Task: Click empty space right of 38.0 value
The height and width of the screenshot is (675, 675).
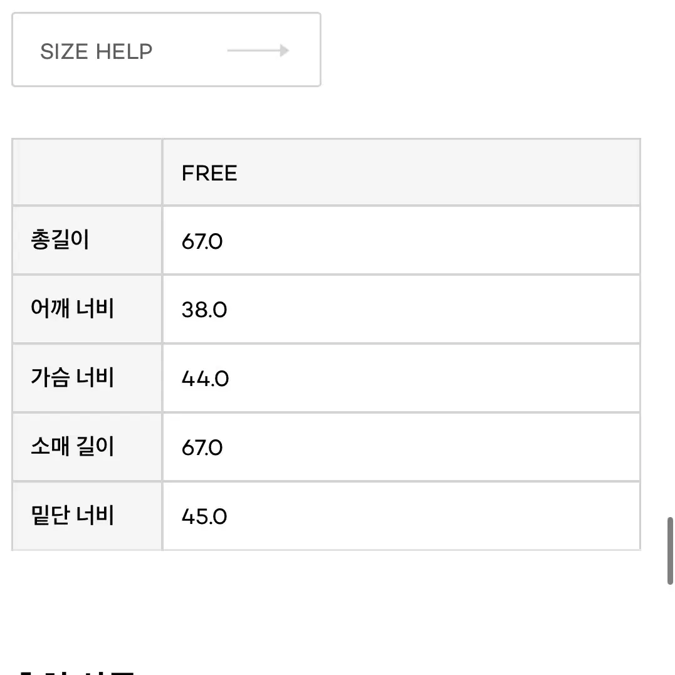Action: pyautogui.click(x=432, y=310)
